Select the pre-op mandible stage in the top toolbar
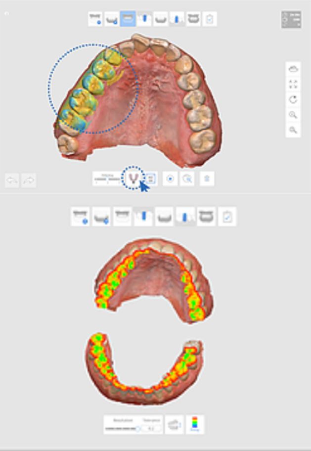 [x=112, y=19]
